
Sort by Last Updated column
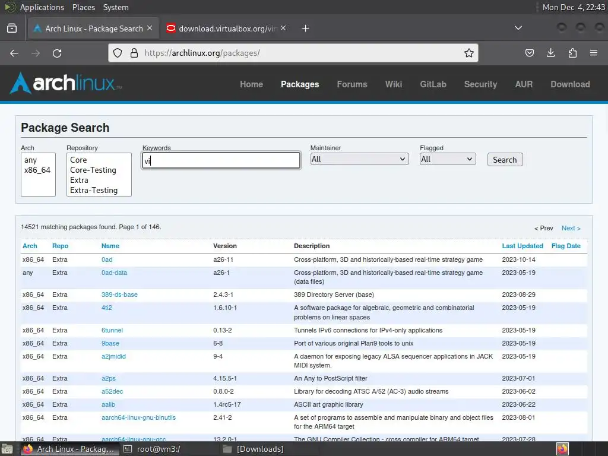pyautogui.click(x=522, y=246)
